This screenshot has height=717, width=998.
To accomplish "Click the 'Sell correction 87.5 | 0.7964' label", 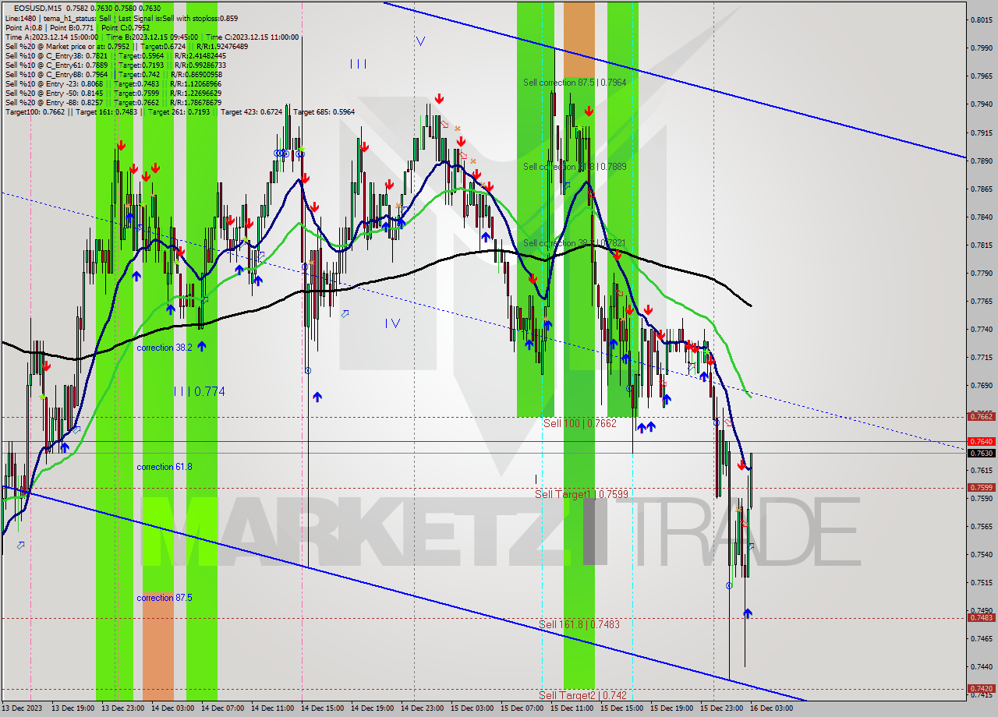I will pyautogui.click(x=575, y=82).
